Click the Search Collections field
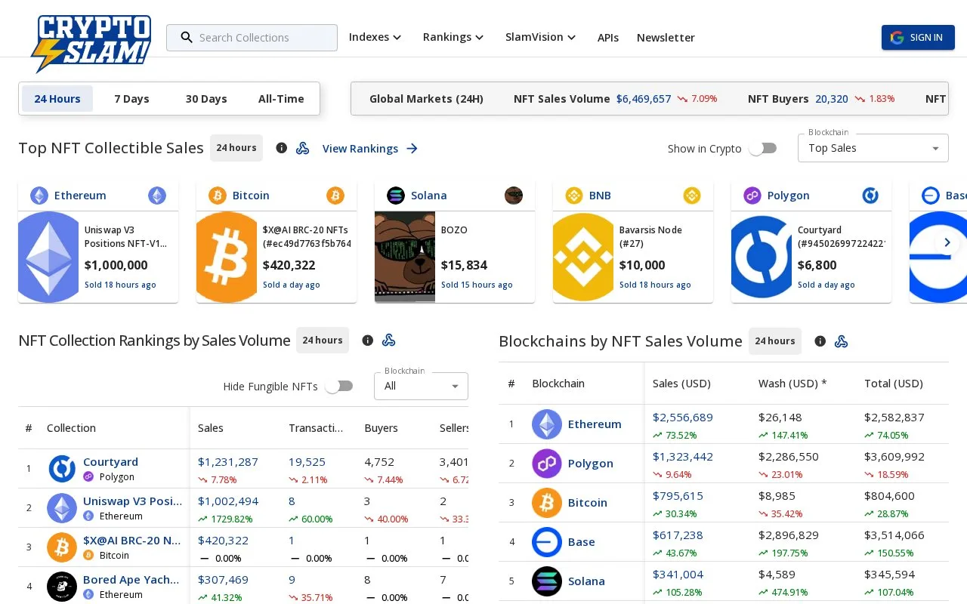The width and height of the screenshot is (967, 604). coord(252,38)
